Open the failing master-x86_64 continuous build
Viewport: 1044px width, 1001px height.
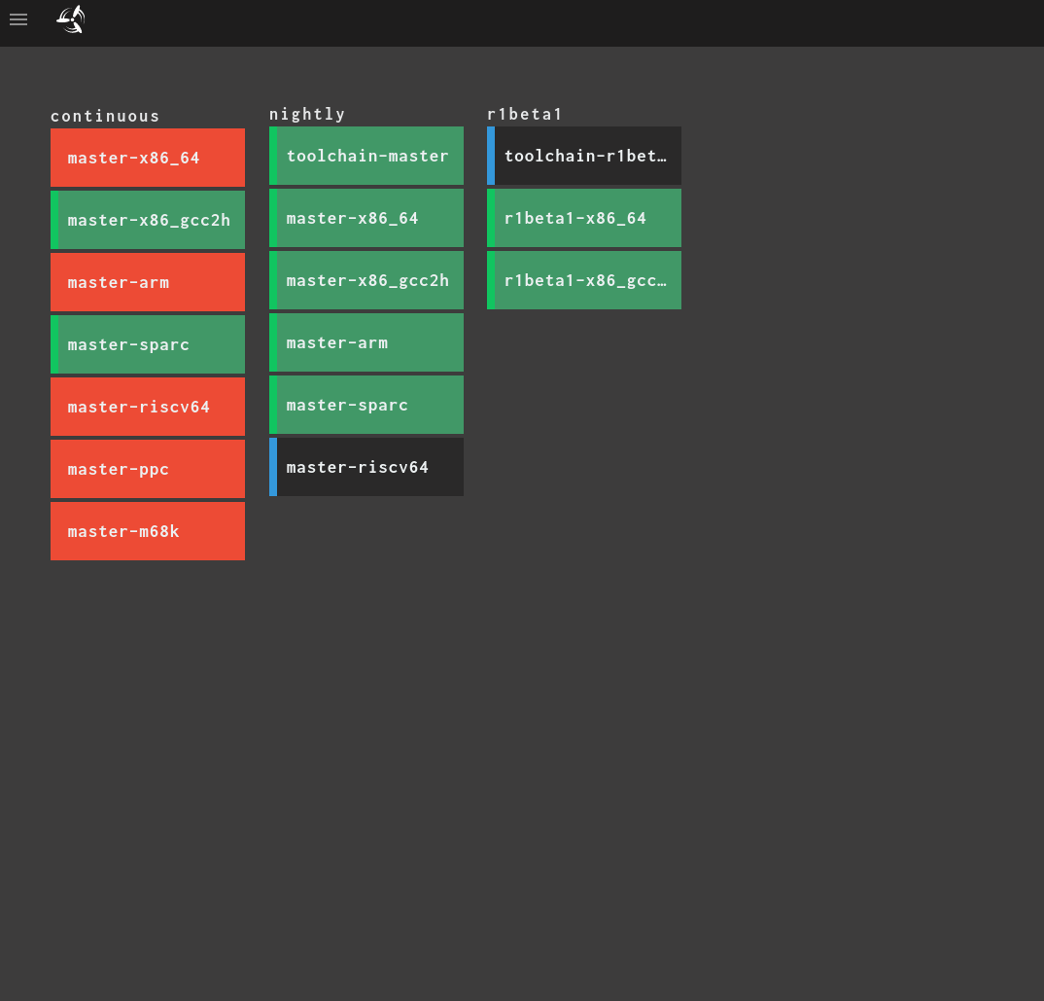tap(147, 158)
